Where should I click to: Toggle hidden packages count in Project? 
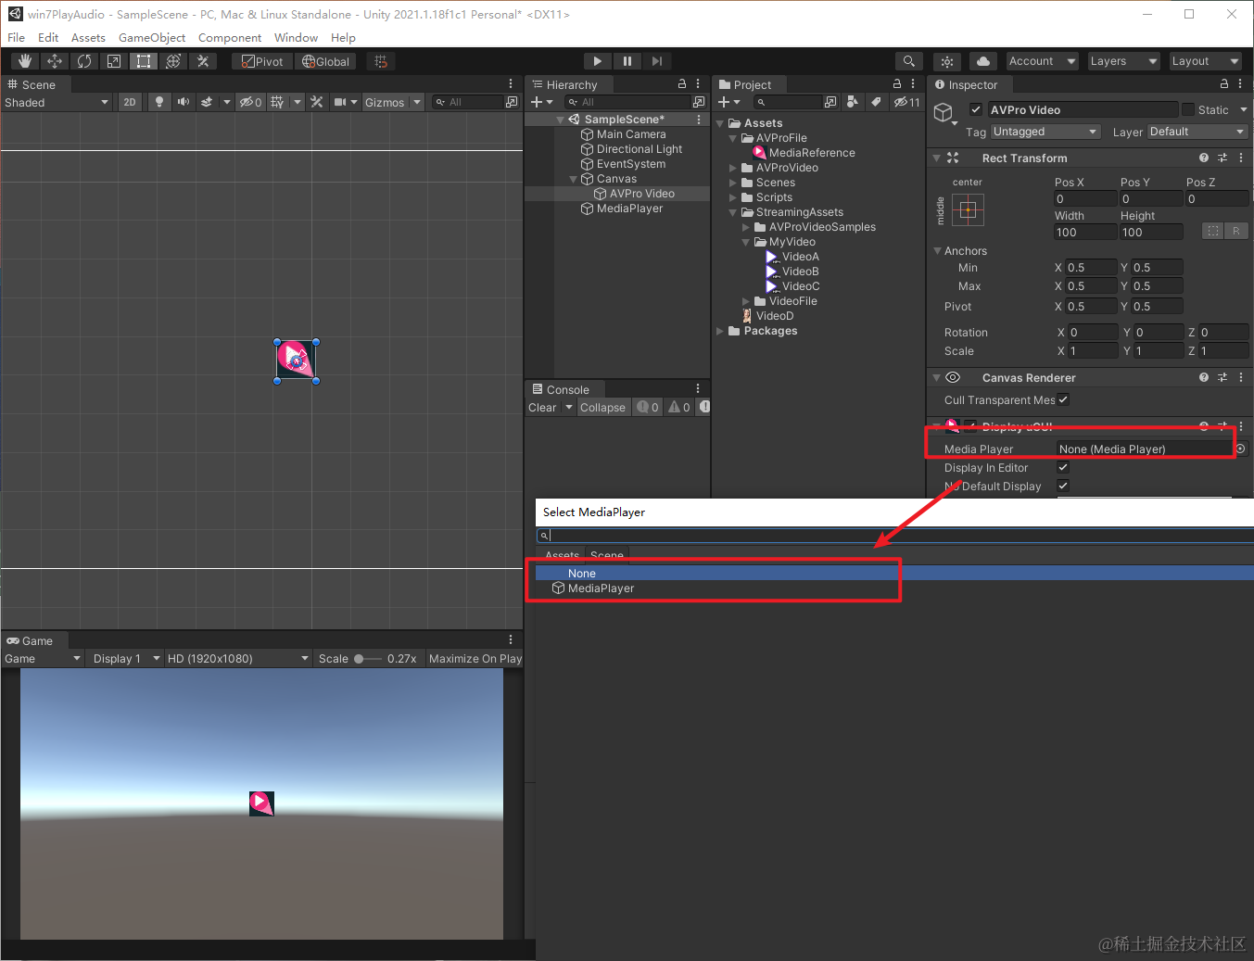click(x=906, y=102)
